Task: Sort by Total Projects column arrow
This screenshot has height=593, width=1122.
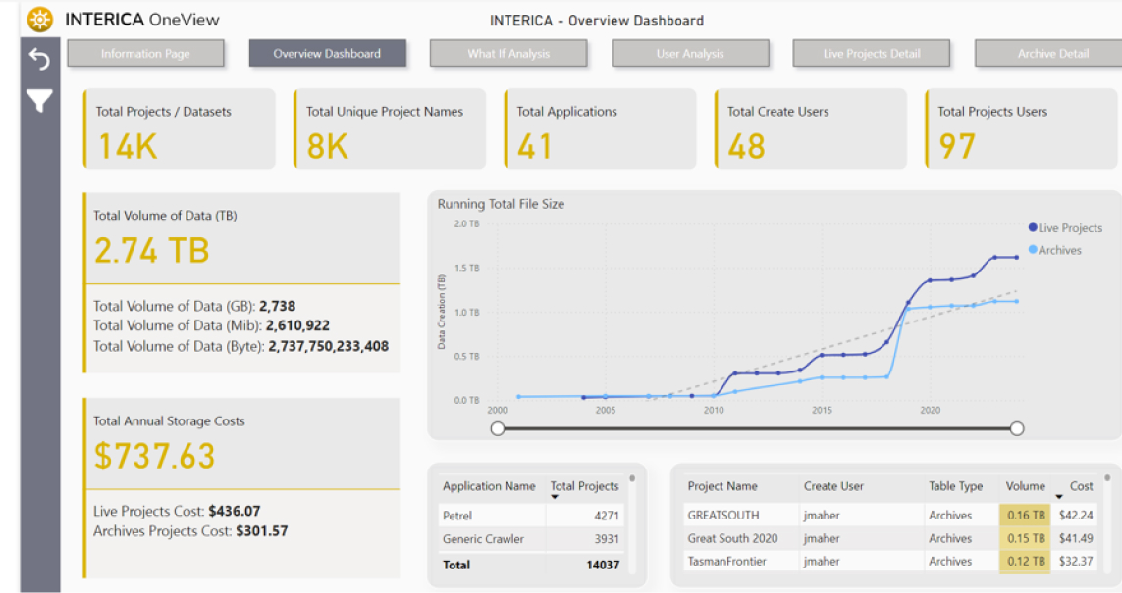Action: (x=555, y=498)
